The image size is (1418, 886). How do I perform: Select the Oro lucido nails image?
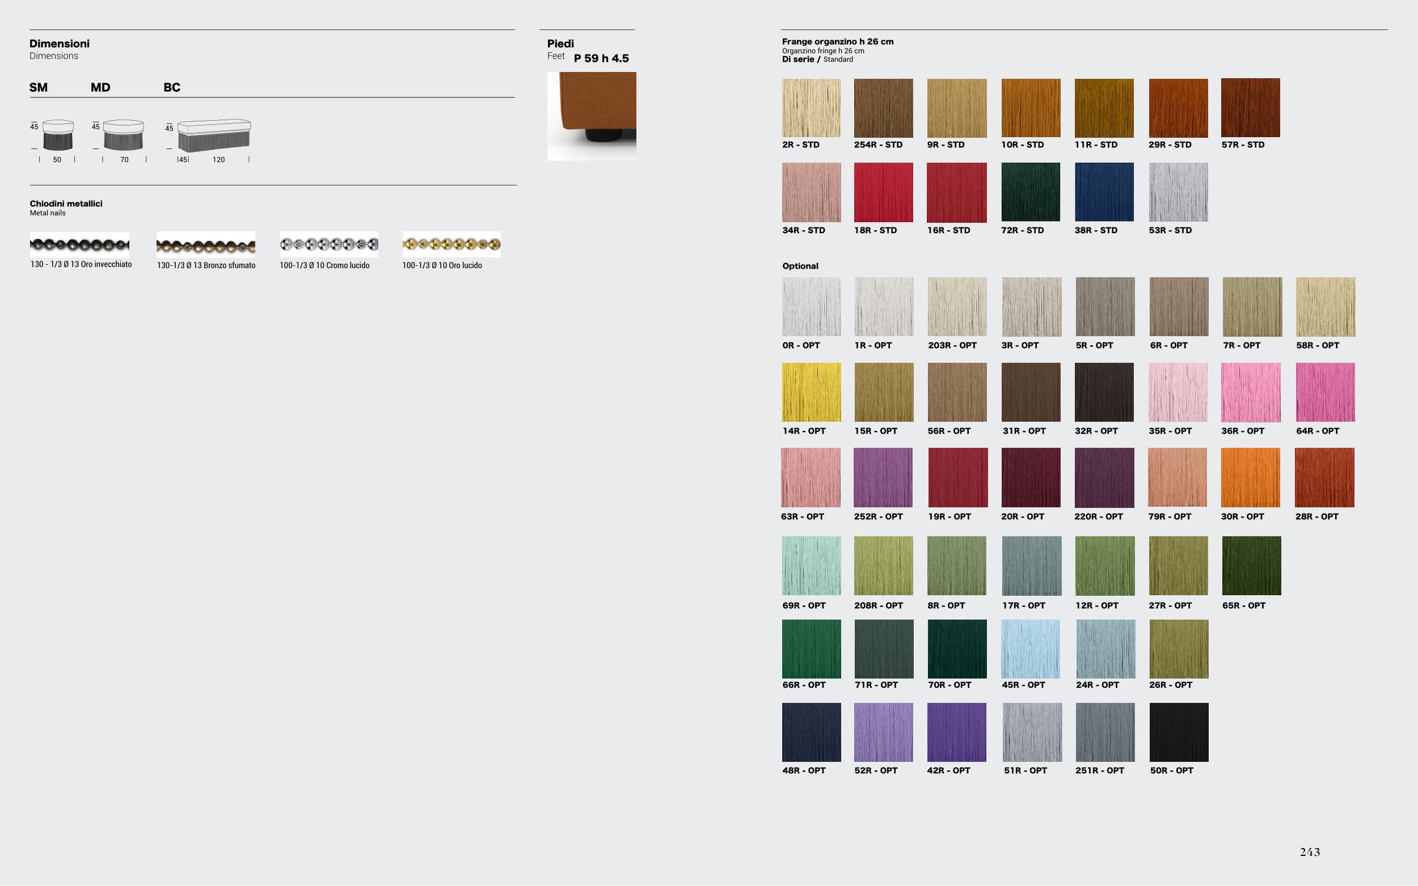click(x=451, y=244)
